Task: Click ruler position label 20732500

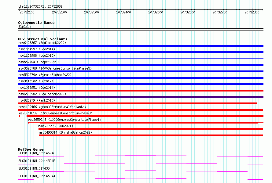Action: (x=156, y=12)
